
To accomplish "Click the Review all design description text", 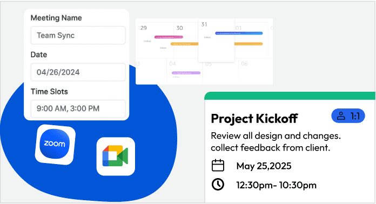I will pos(276,142).
